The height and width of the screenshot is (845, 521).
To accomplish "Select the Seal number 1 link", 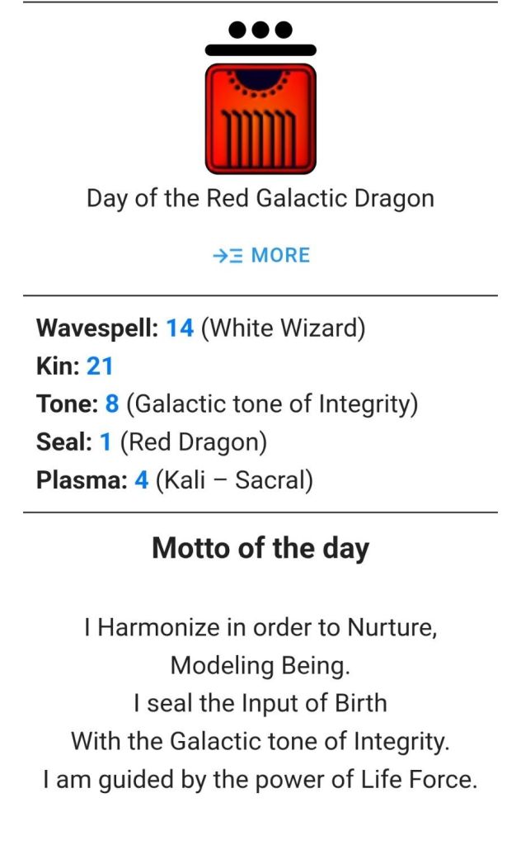I will coord(106,442).
